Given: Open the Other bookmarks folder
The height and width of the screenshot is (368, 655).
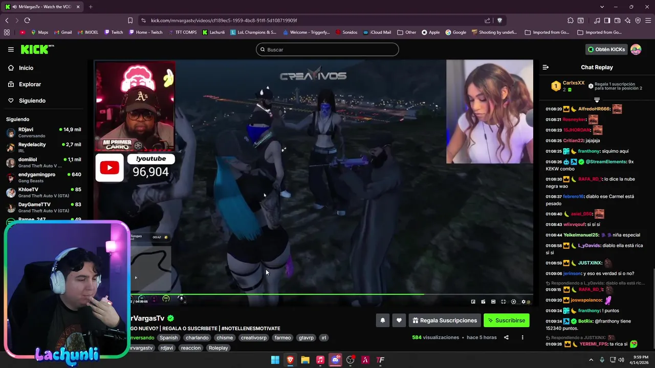Looking at the screenshot, I should click(x=407, y=32).
